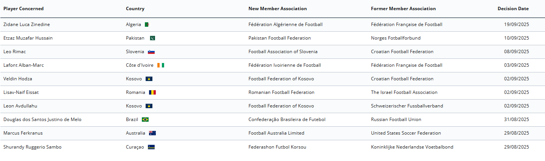The image size is (545, 161).
Task: Click Kosovo flag in Leon Avdullahu row
Action: point(149,106)
